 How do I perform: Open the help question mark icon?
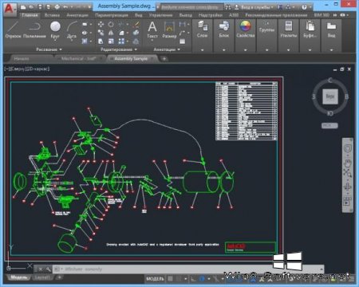click(305, 7)
